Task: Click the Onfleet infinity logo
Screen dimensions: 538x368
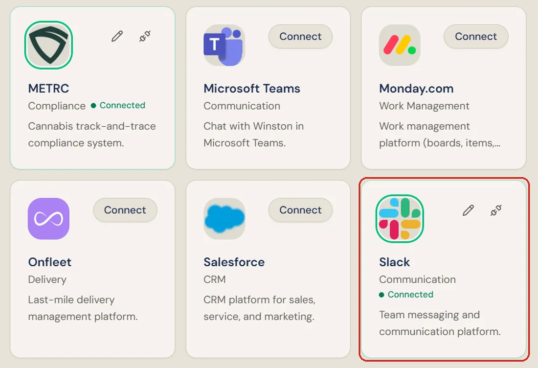Action: point(49,219)
